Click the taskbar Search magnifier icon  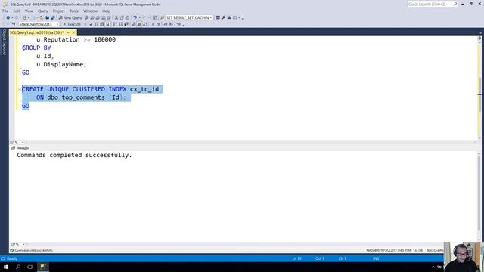tap(18, 267)
